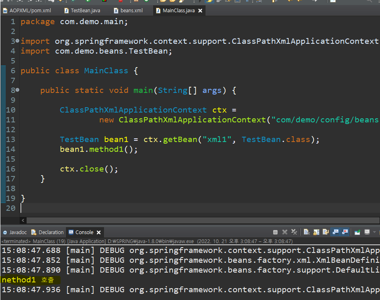Click line number 12 in the gutter
The height and width of the screenshot is (300, 380).
click(11, 130)
